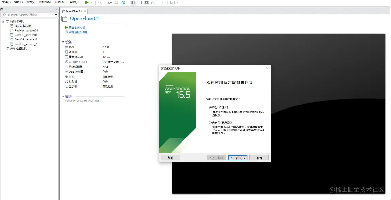Click the 显示器 display device icon
Viewport: 391px width, 200px height.
[67, 86]
